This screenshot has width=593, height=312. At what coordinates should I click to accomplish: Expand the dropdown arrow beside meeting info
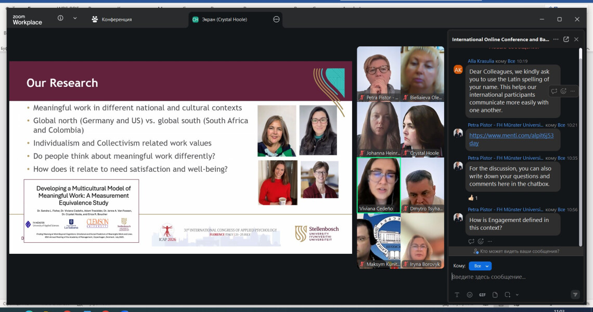point(75,18)
